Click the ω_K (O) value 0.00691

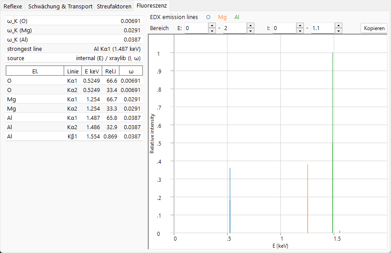pos(130,21)
